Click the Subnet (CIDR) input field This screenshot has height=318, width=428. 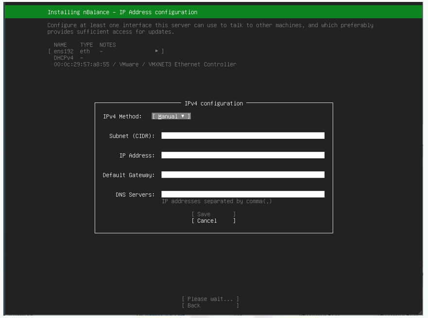(x=242, y=136)
